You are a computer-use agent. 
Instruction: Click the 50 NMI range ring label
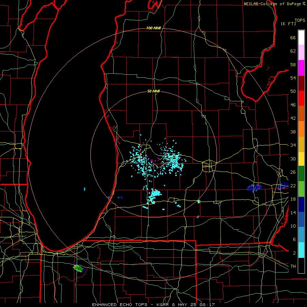(x=153, y=91)
